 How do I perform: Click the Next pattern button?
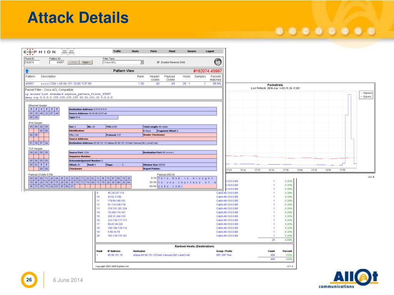pyautogui.click(x=86, y=62)
